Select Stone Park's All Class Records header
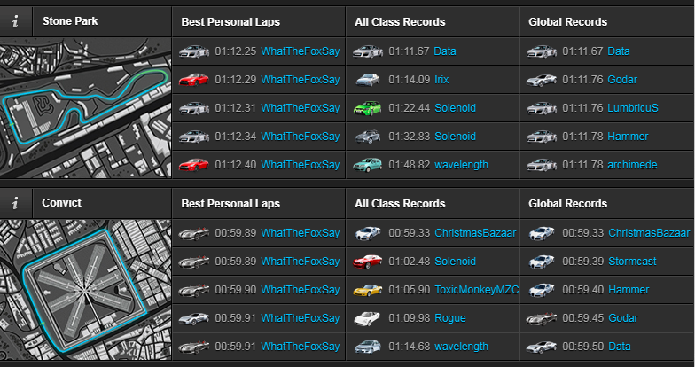Viewport: 695px width, 367px height. click(x=400, y=21)
